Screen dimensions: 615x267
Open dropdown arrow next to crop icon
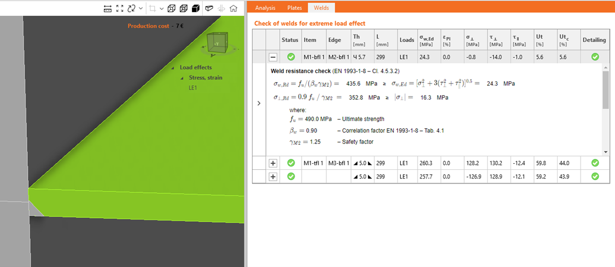(161, 8)
